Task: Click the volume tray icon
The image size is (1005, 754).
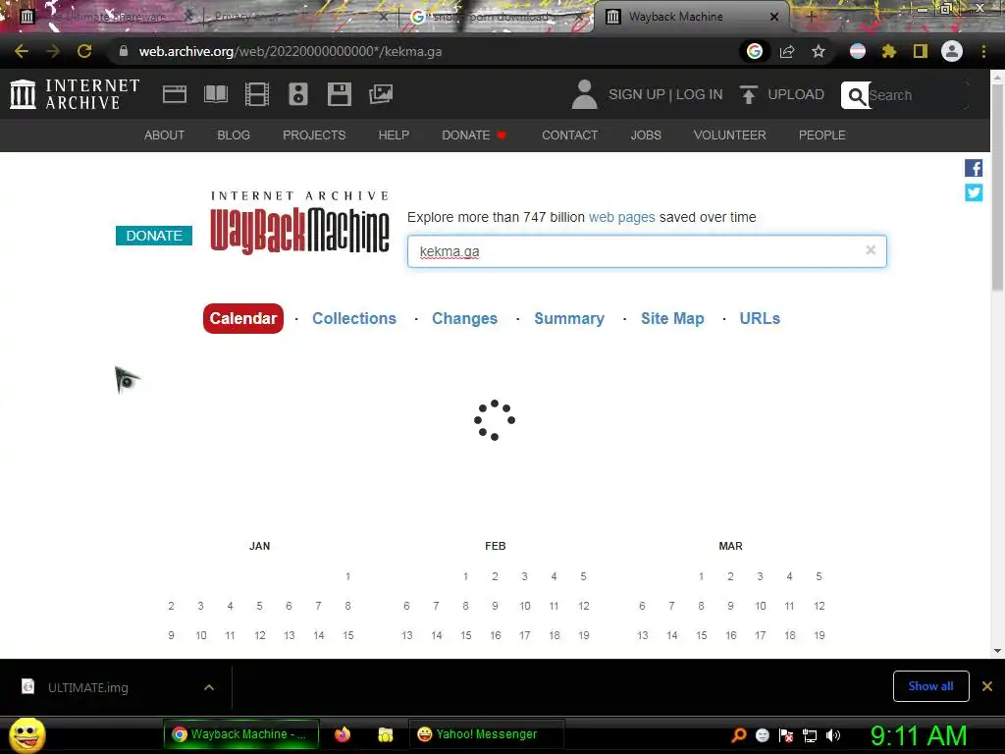Action: 833,735
